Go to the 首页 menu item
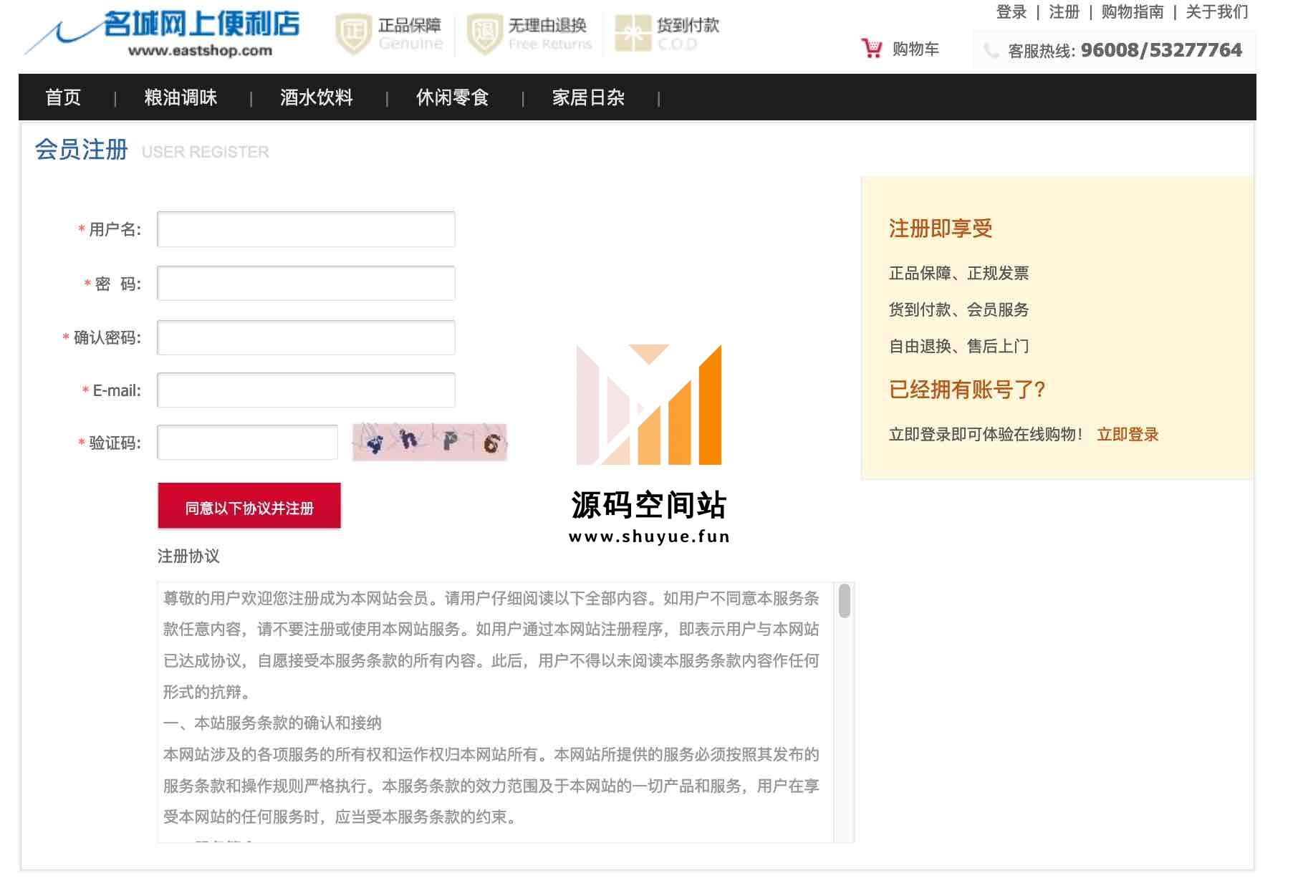 63,97
